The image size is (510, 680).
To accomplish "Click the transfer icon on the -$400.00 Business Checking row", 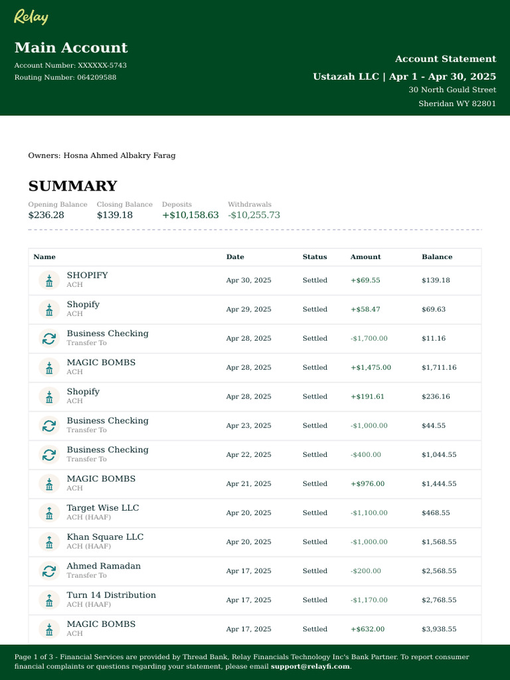I will [x=49, y=455].
